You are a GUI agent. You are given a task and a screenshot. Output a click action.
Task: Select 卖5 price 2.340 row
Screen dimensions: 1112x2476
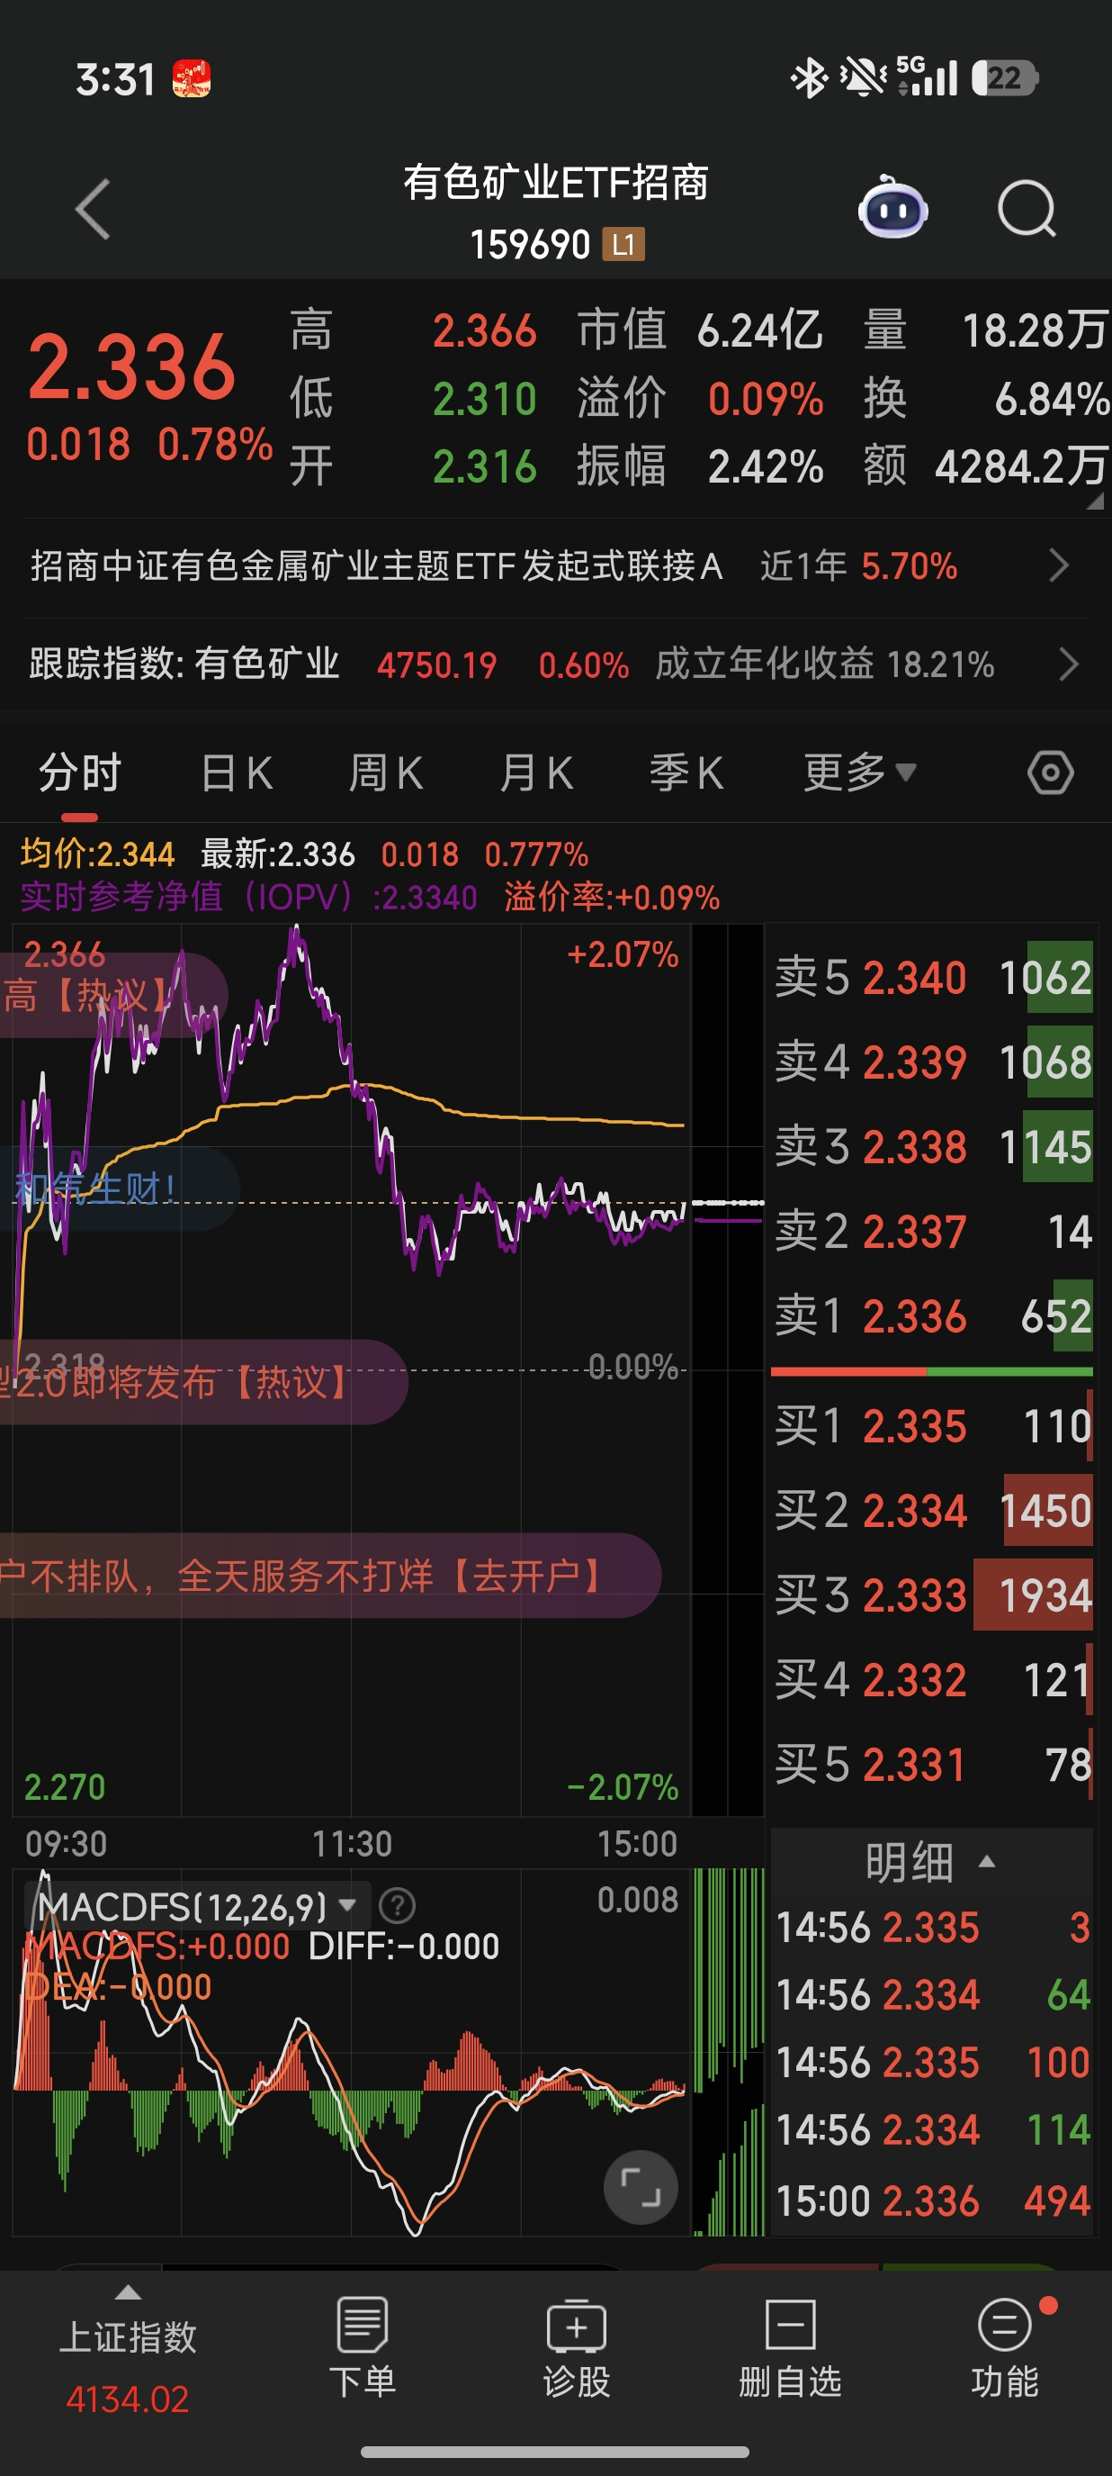[x=933, y=978]
